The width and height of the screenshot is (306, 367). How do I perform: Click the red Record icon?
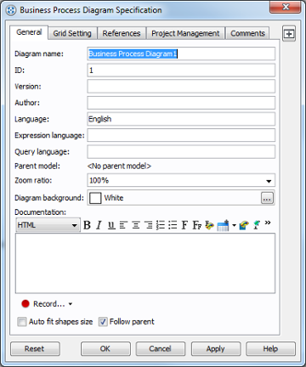coord(25,304)
